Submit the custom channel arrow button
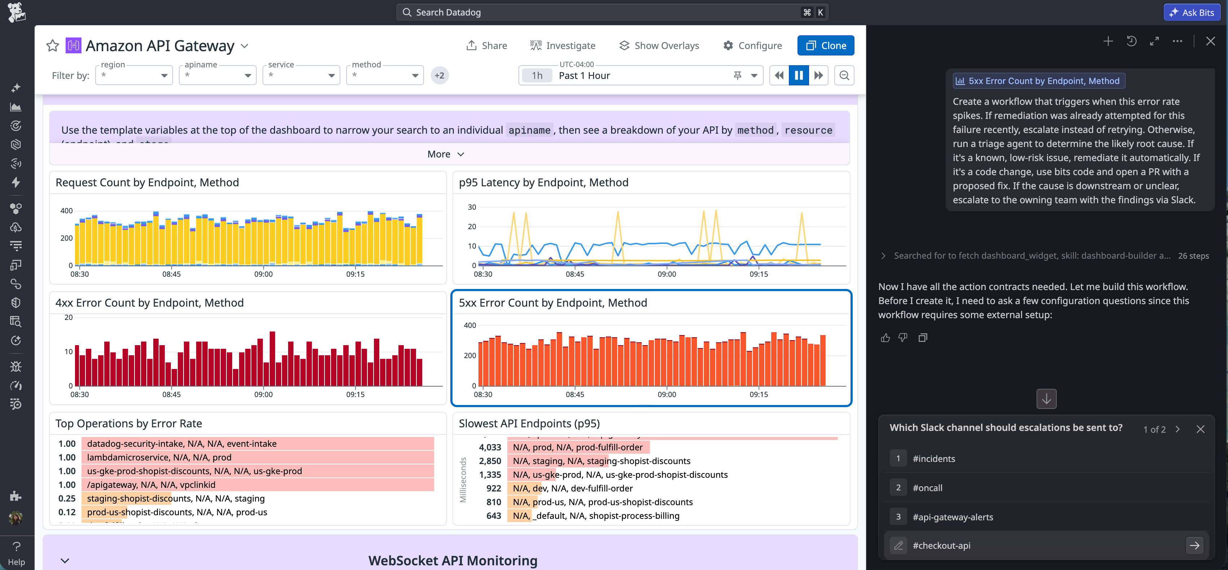The image size is (1228, 570). point(1194,546)
